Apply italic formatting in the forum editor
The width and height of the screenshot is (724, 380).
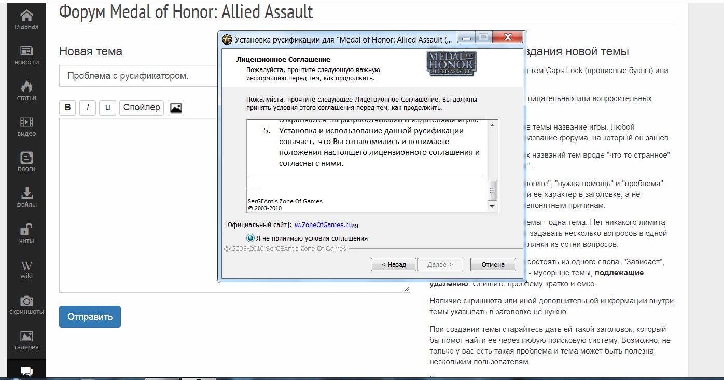point(88,108)
